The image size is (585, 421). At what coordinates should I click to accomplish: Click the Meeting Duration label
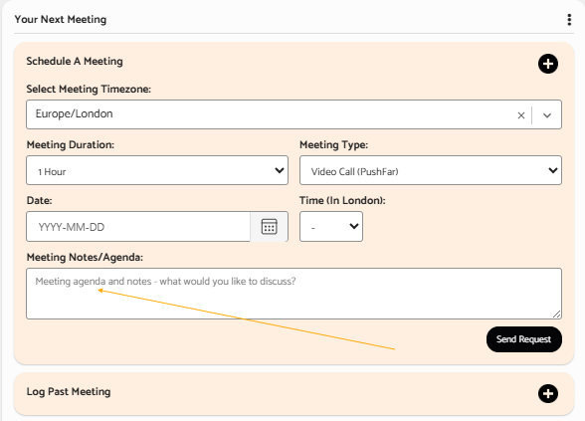pos(71,145)
